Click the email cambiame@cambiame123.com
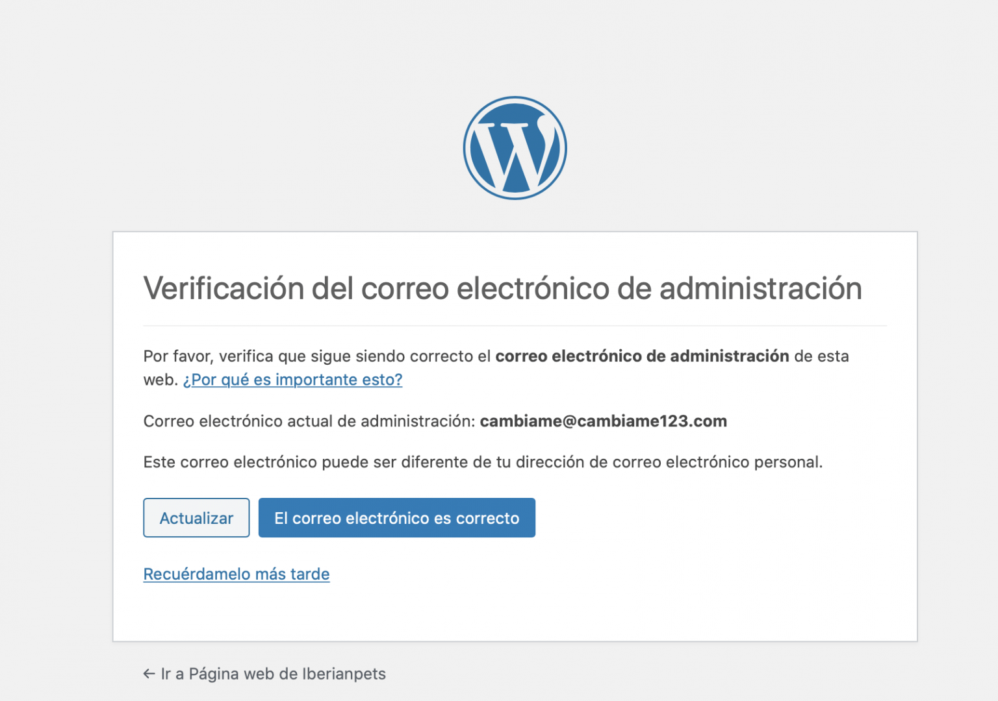Viewport: 998px width, 701px height. [604, 421]
